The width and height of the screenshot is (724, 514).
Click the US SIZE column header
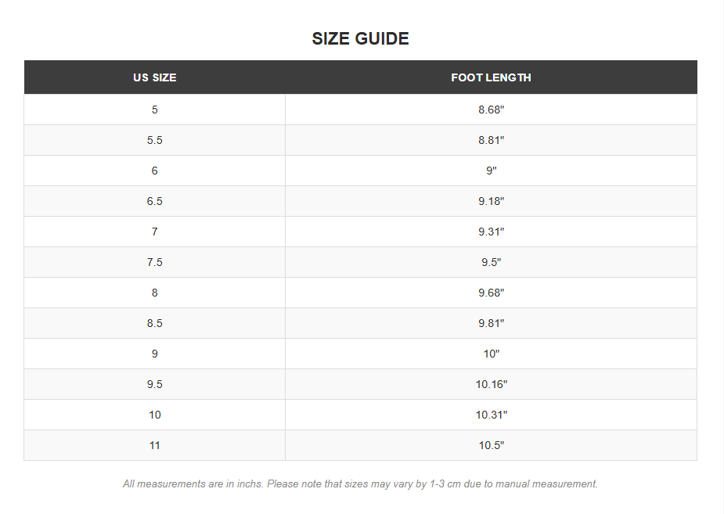tap(154, 77)
